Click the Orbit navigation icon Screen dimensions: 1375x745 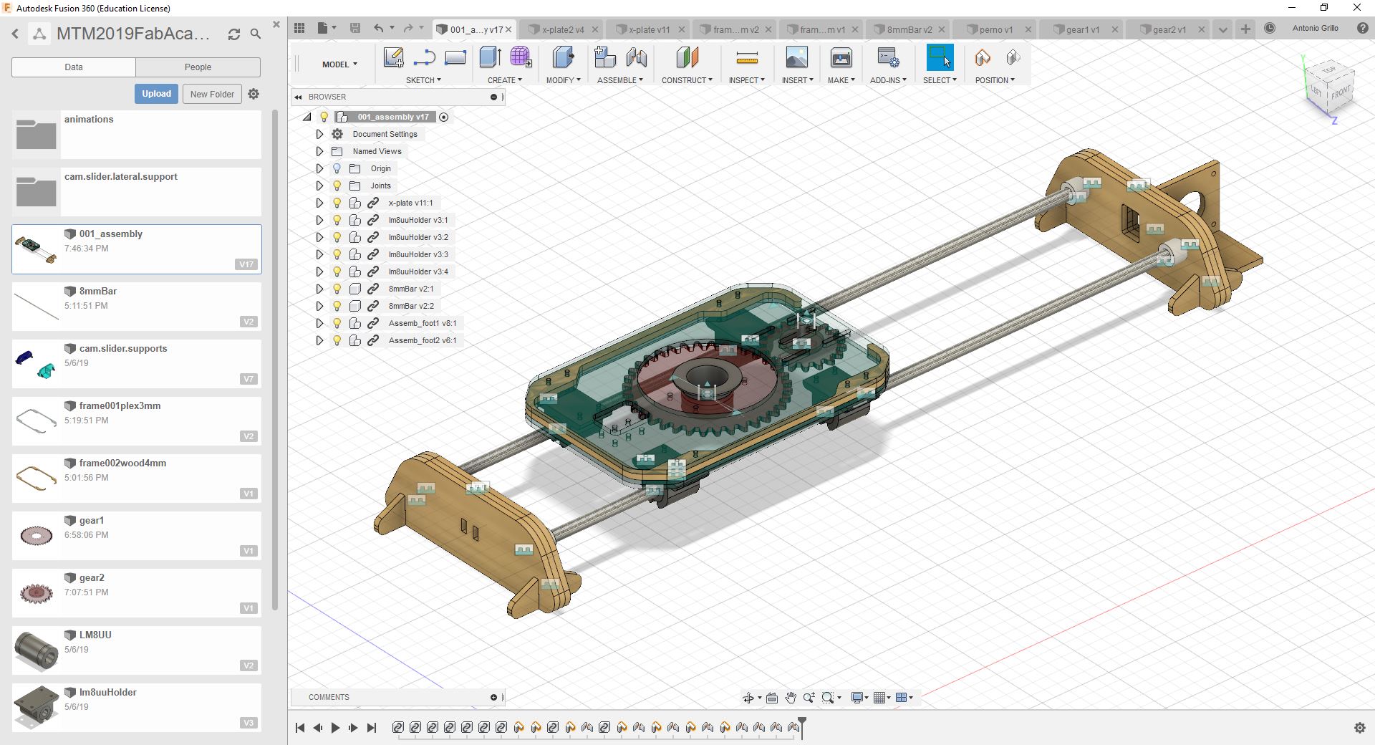(748, 698)
